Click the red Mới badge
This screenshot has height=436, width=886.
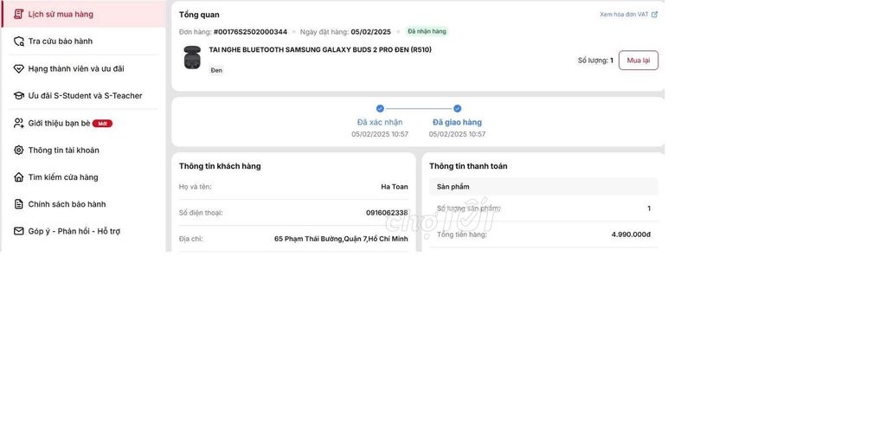(102, 124)
